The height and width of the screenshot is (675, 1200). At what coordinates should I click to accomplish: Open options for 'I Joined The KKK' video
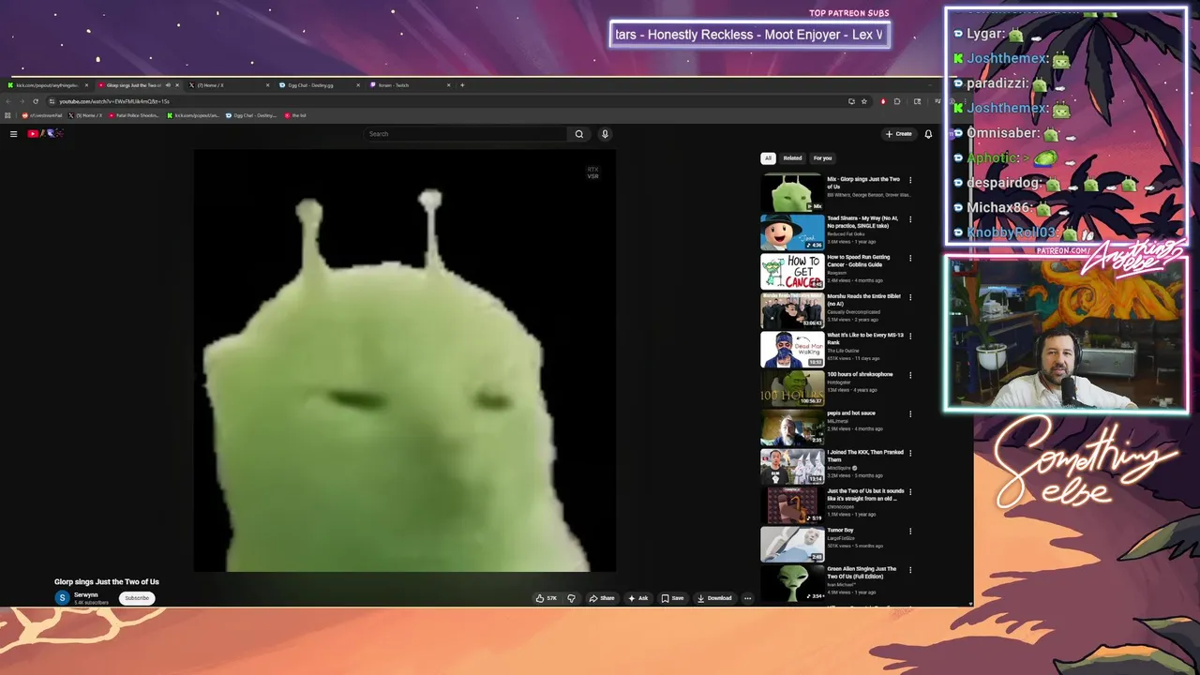910,453
